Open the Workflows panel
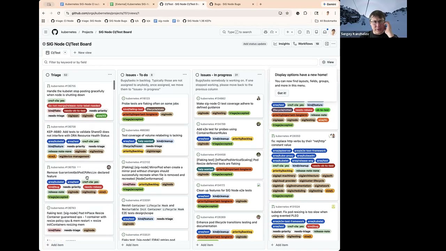 [x=306, y=44]
